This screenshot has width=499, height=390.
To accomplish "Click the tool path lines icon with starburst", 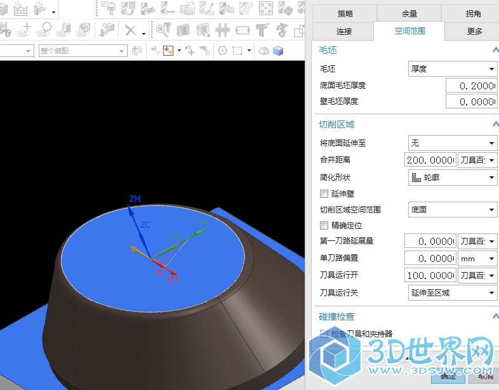I will tap(41, 9).
